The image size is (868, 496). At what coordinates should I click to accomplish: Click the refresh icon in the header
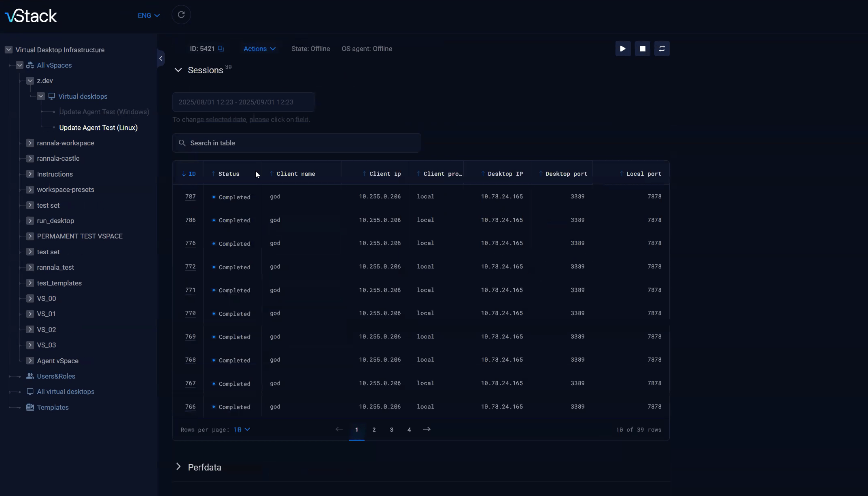[181, 15]
